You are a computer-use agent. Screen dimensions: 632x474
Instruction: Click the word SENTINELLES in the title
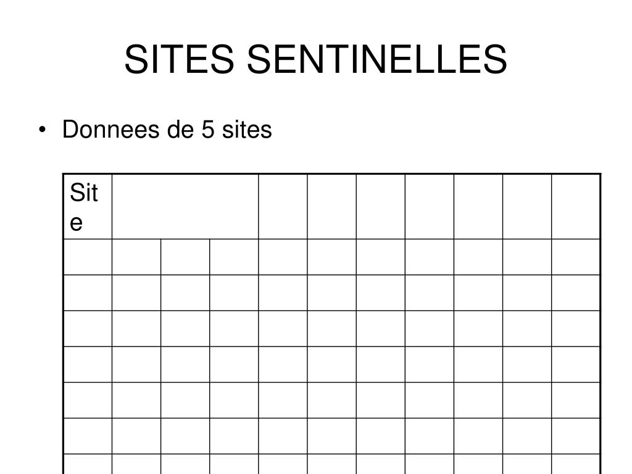click(x=377, y=59)
